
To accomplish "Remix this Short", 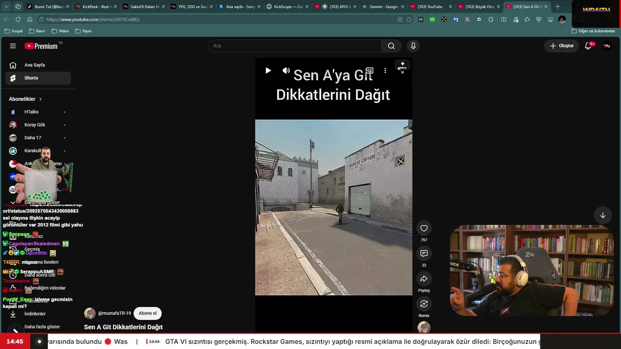I will pyautogui.click(x=424, y=304).
